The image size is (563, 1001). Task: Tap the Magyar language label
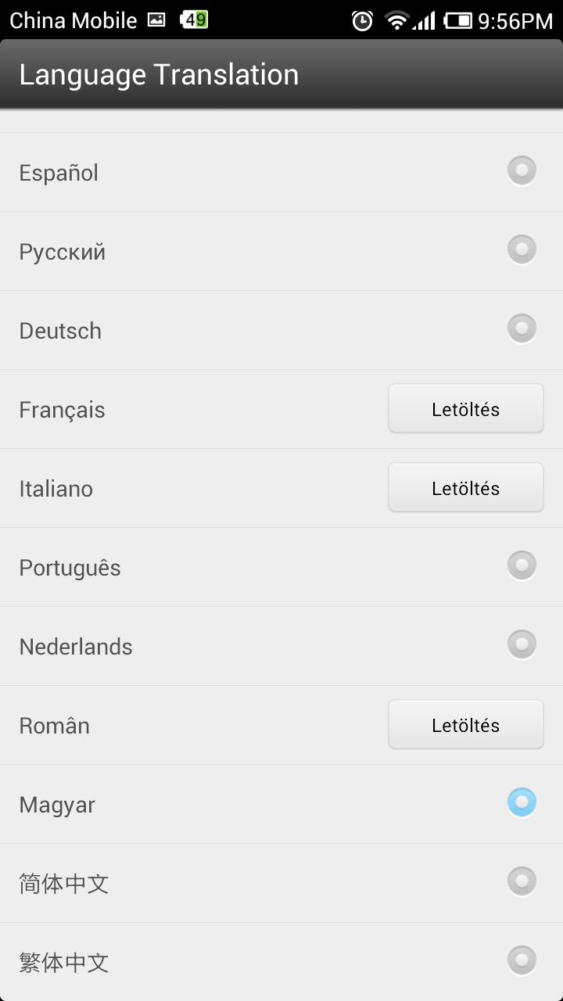coord(57,805)
